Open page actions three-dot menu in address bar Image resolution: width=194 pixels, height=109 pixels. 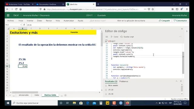145,9
